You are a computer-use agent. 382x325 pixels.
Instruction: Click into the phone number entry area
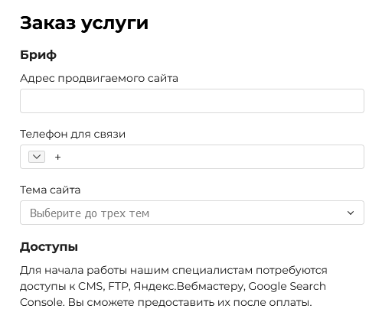pyautogui.click(x=211, y=157)
